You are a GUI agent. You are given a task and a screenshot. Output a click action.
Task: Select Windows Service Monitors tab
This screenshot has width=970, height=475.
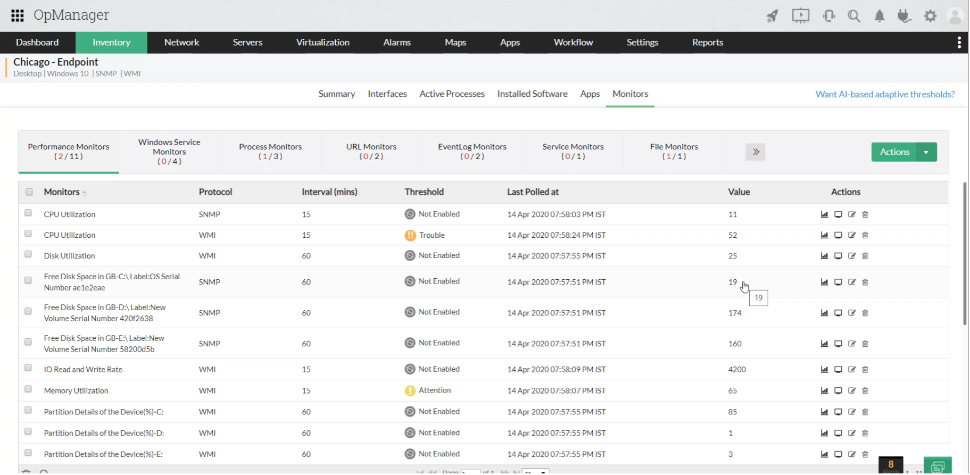(169, 152)
